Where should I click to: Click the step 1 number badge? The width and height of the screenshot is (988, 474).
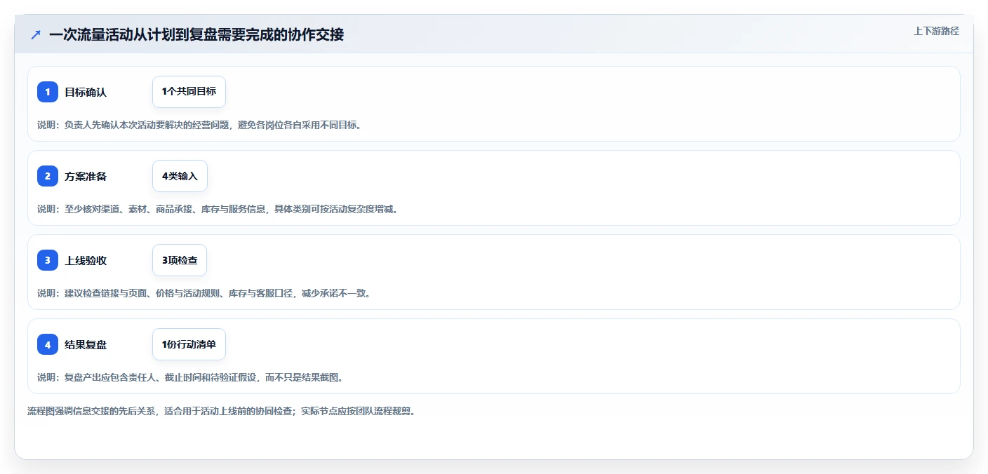48,92
